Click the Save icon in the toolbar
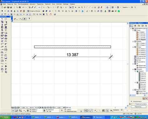148x119 pixels. 8,8
